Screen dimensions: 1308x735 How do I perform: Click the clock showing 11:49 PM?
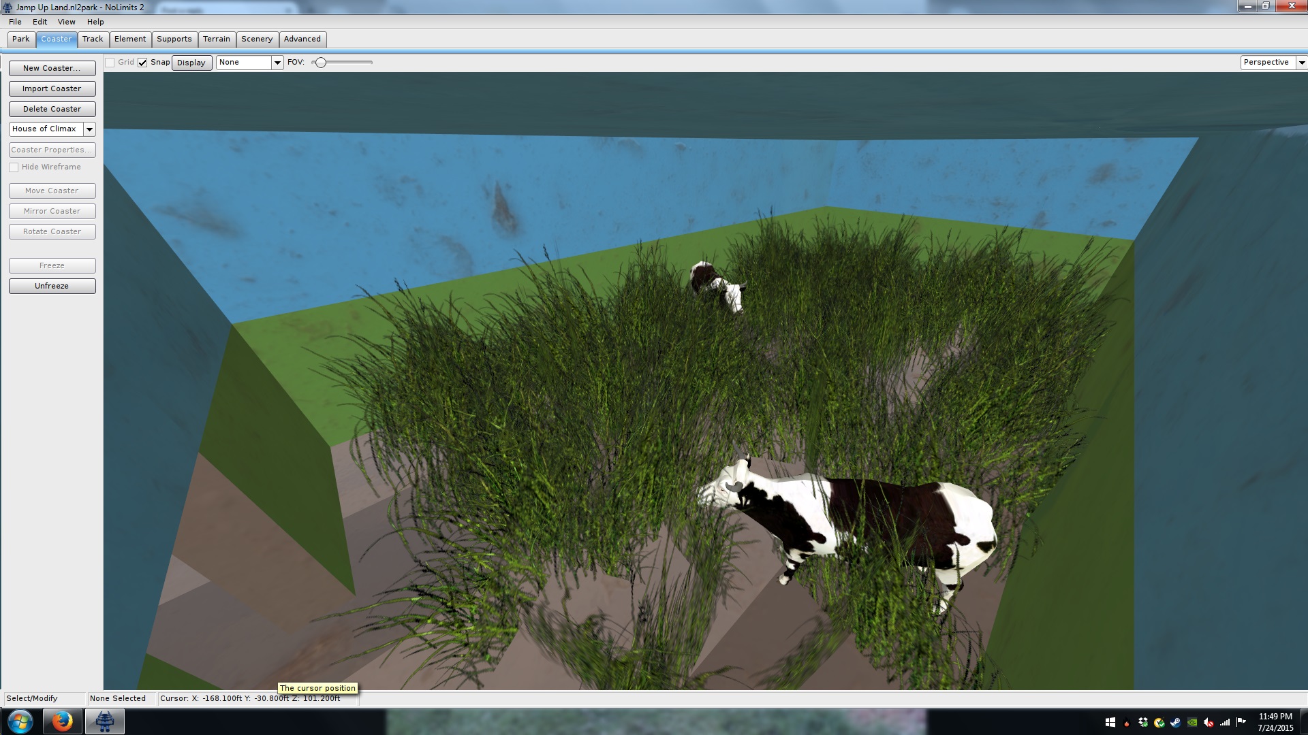pos(1275,721)
